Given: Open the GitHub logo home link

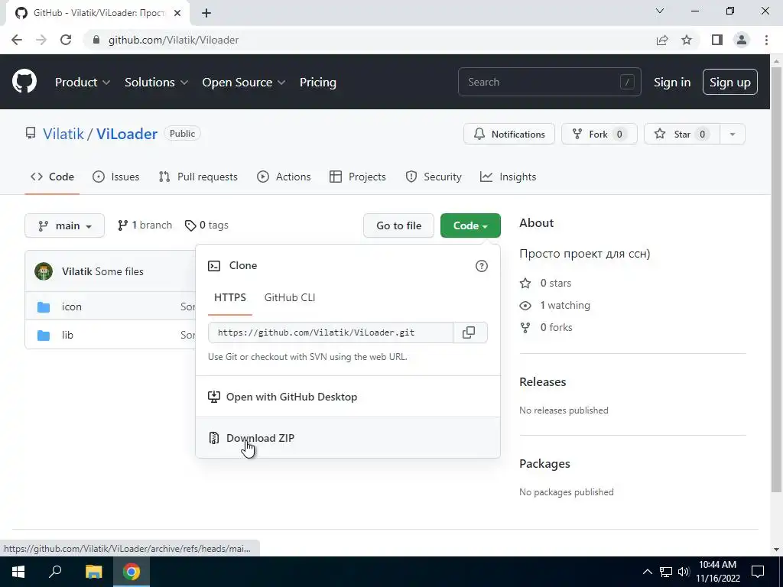Looking at the screenshot, I should pos(24,82).
